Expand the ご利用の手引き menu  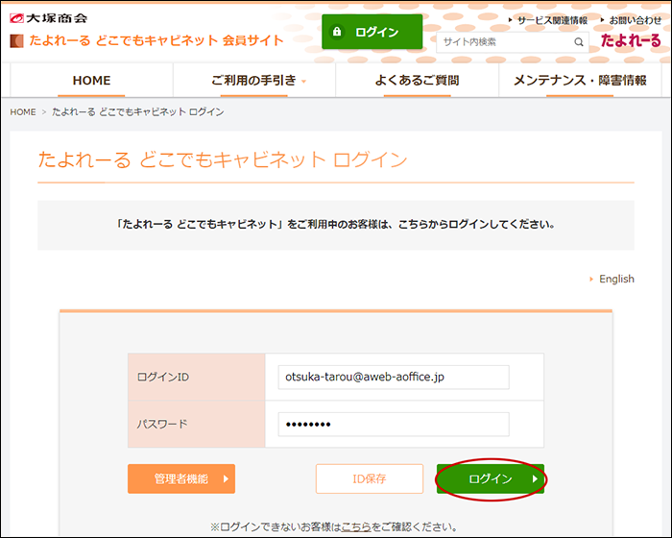[x=254, y=81]
